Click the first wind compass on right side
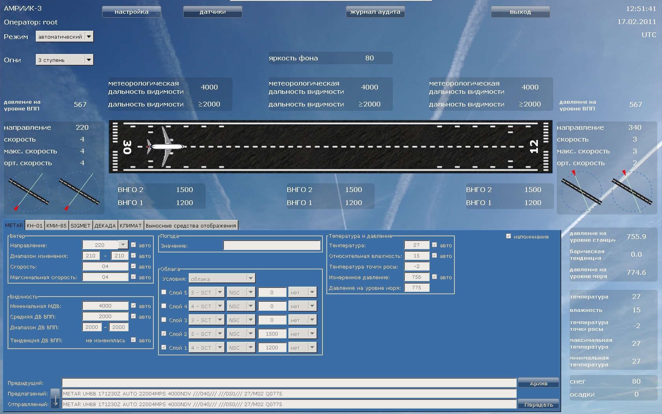Viewport: 662px width, 414px height. pos(581,191)
